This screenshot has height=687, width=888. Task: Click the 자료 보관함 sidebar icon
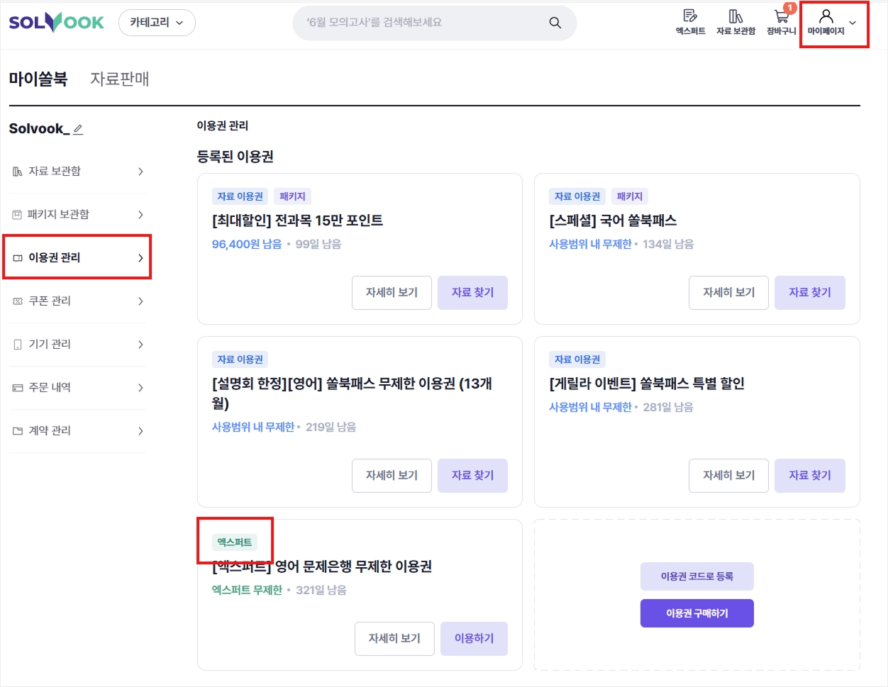(18, 172)
